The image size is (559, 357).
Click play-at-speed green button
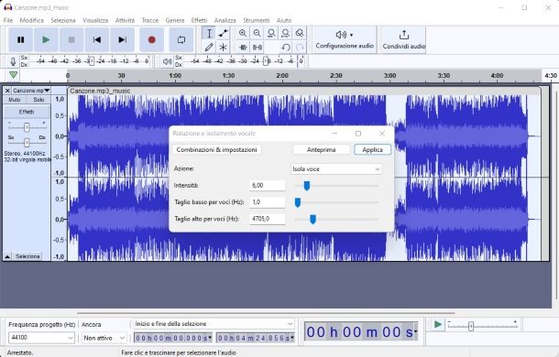(438, 325)
